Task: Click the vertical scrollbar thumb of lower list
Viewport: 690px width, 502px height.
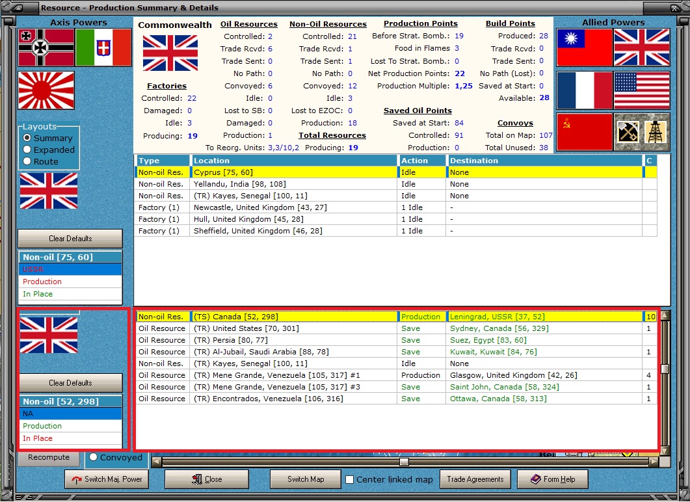Action: (665, 369)
